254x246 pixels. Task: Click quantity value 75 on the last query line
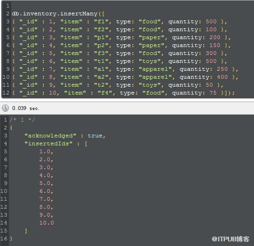click(x=213, y=93)
